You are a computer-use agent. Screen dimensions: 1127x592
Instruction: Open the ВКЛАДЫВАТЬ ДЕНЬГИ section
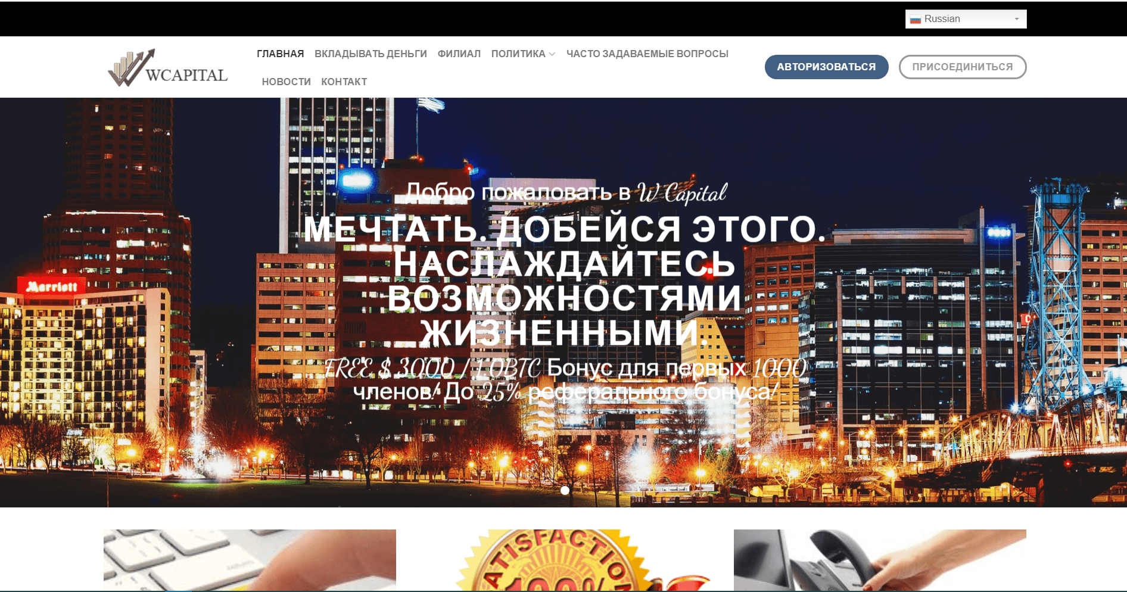tap(371, 53)
